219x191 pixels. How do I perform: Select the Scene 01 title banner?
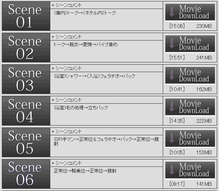click(x=26, y=16)
